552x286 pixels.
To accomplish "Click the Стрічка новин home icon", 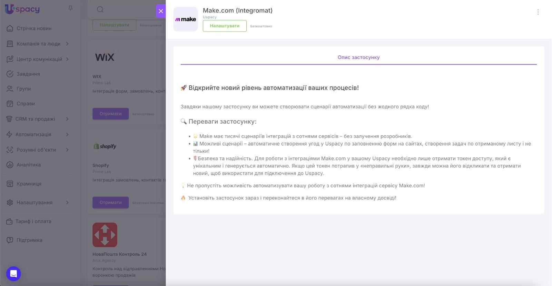I will pos(10,28).
